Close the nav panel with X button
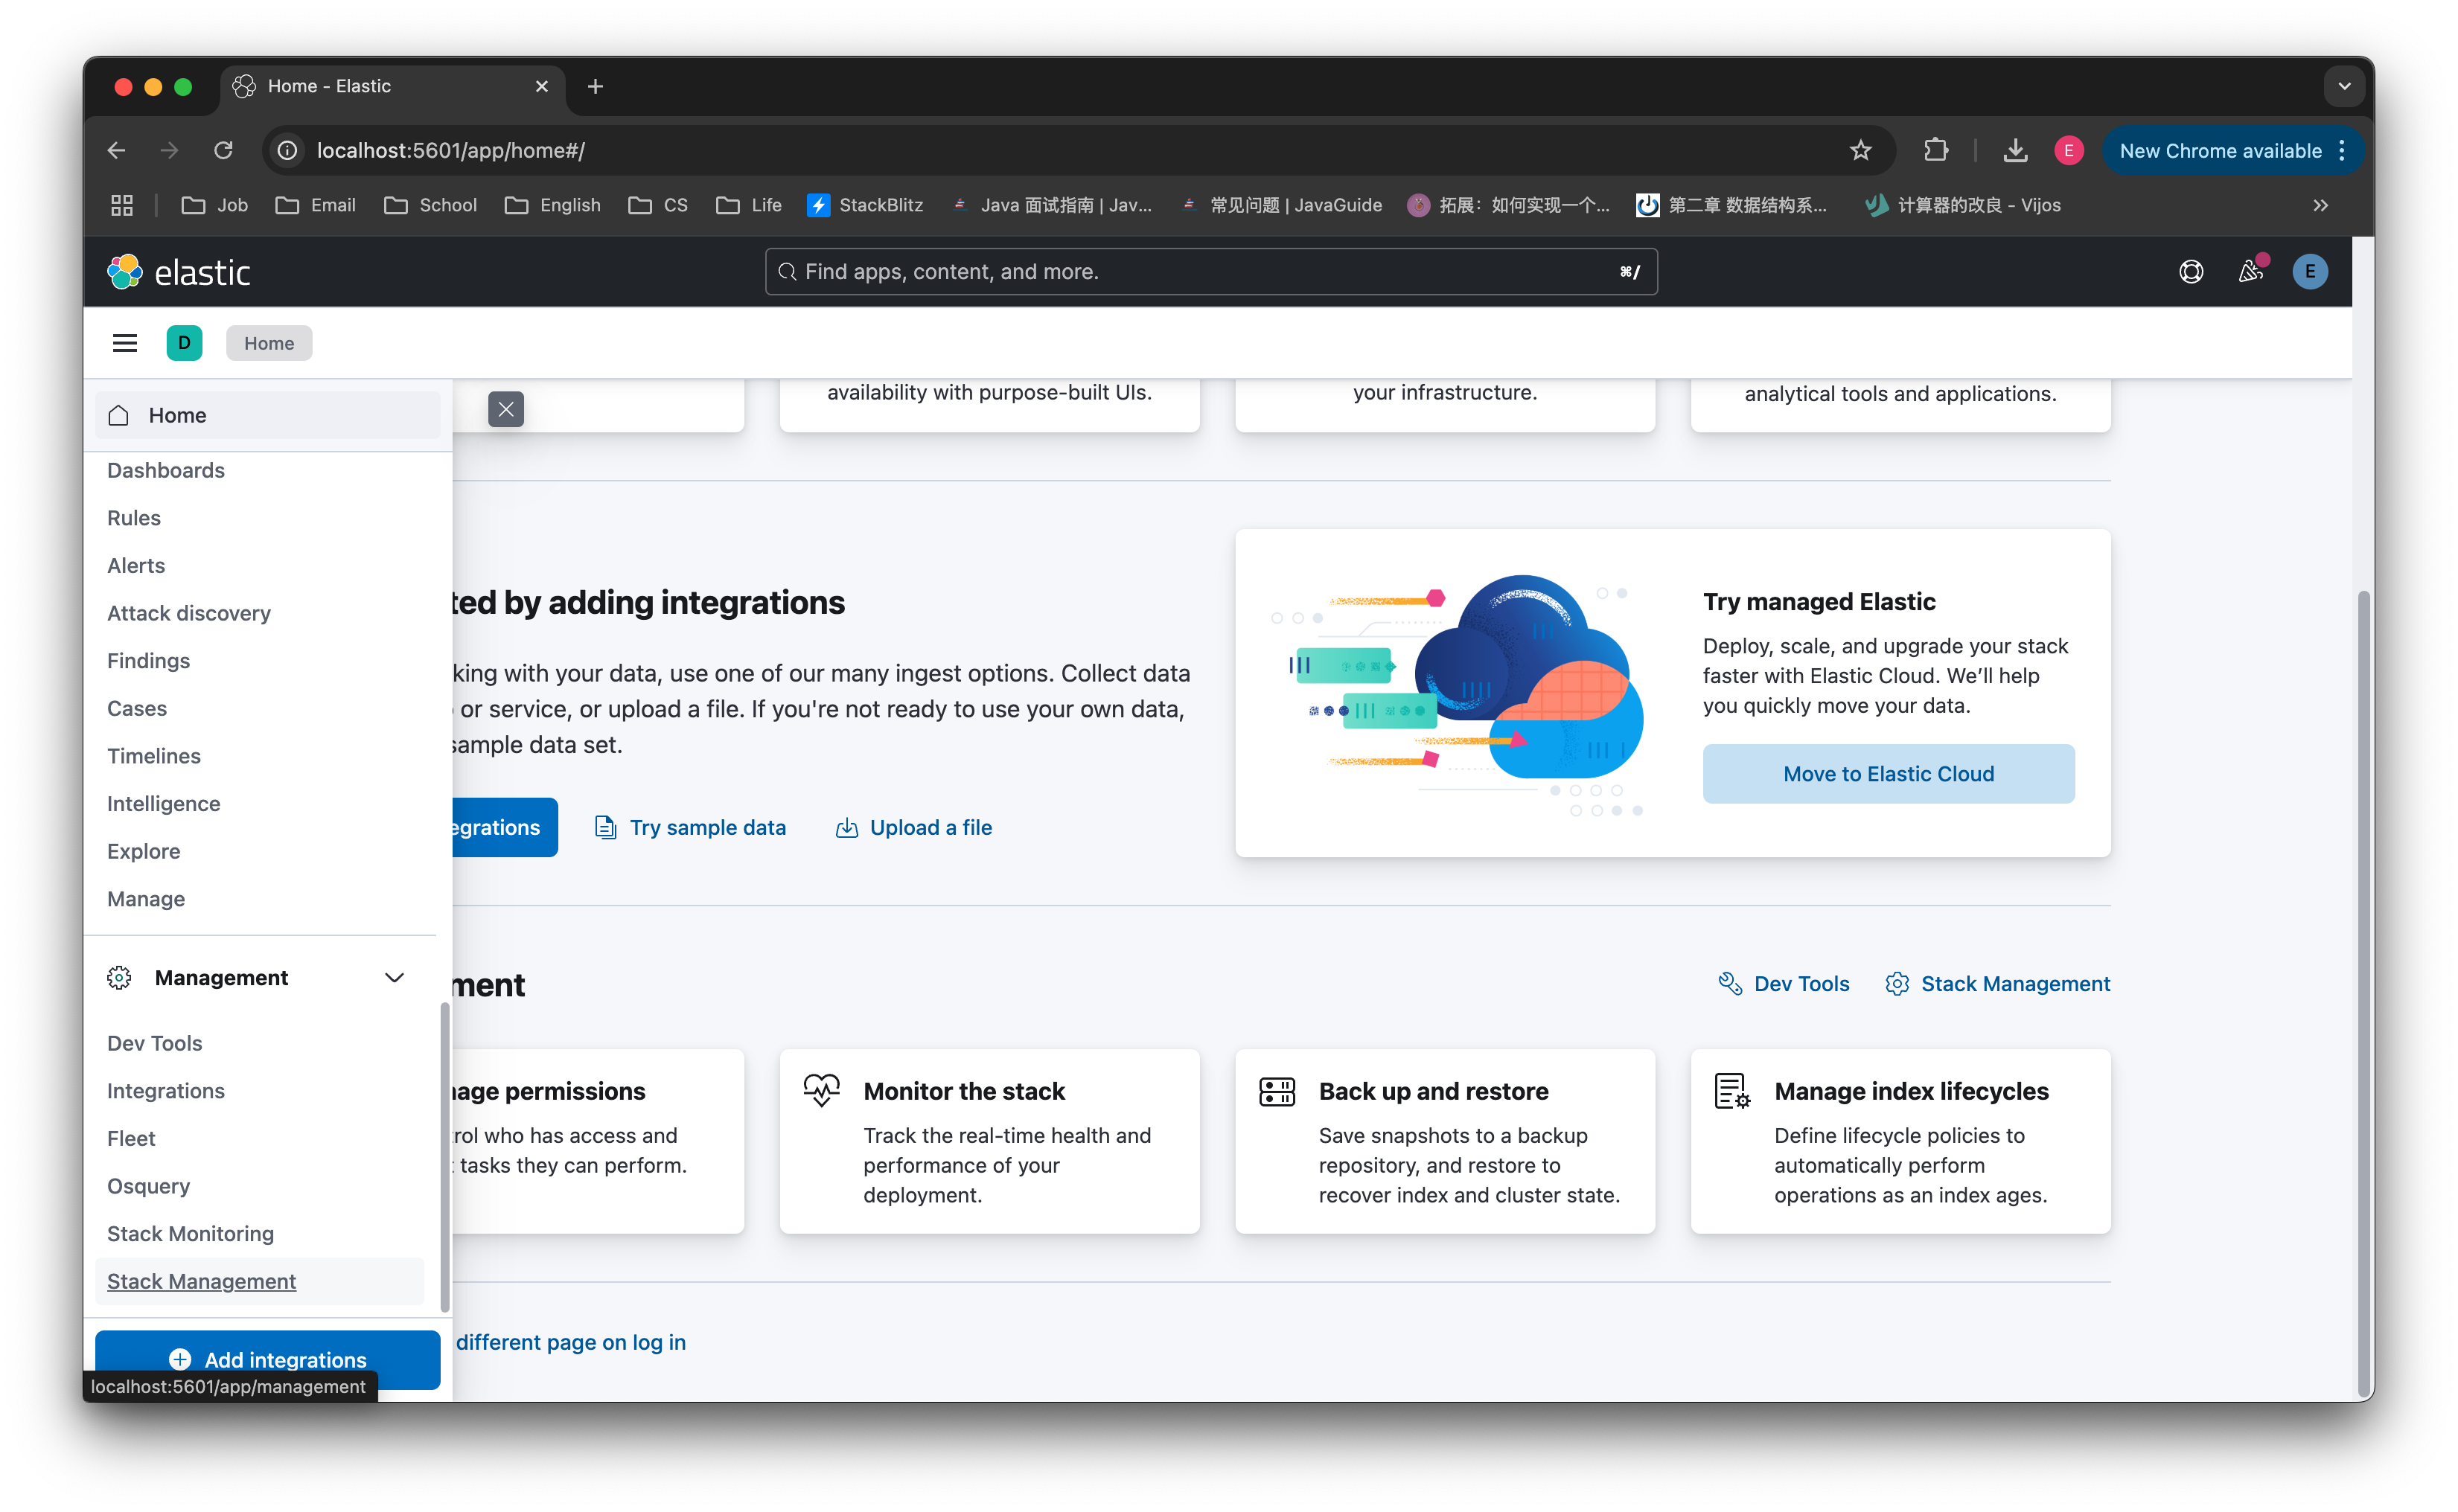The image size is (2458, 1512). point(506,409)
